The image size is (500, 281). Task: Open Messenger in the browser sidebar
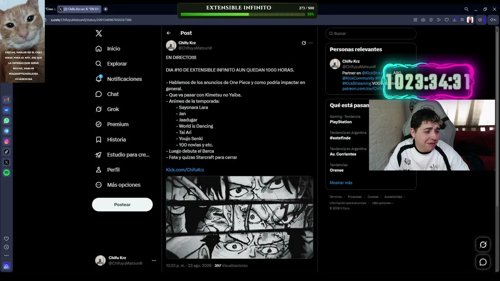pyautogui.click(x=7, y=110)
